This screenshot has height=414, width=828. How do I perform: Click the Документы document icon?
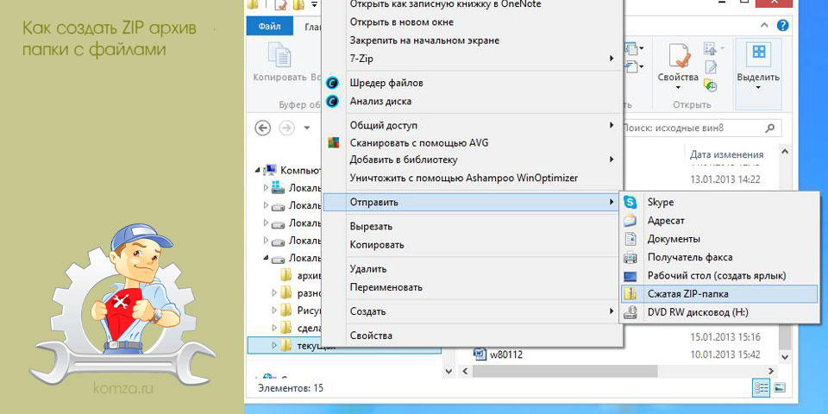[x=630, y=239]
